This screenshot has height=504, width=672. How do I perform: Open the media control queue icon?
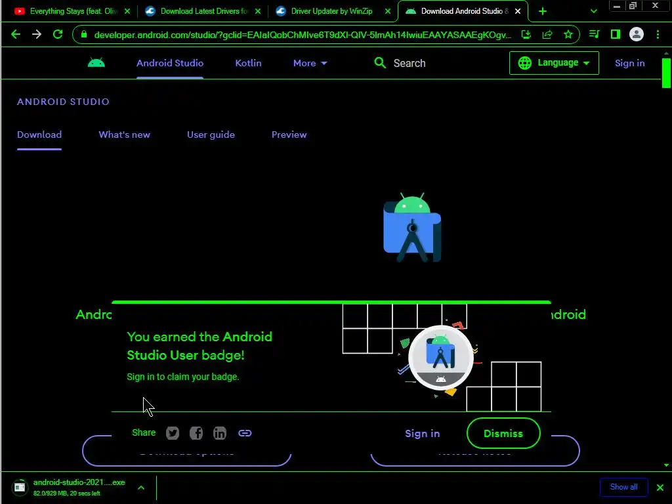click(x=594, y=34)
